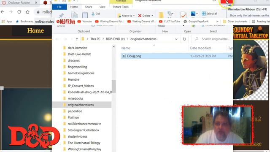Select the originalchartokens tree folder

point(82,105)
